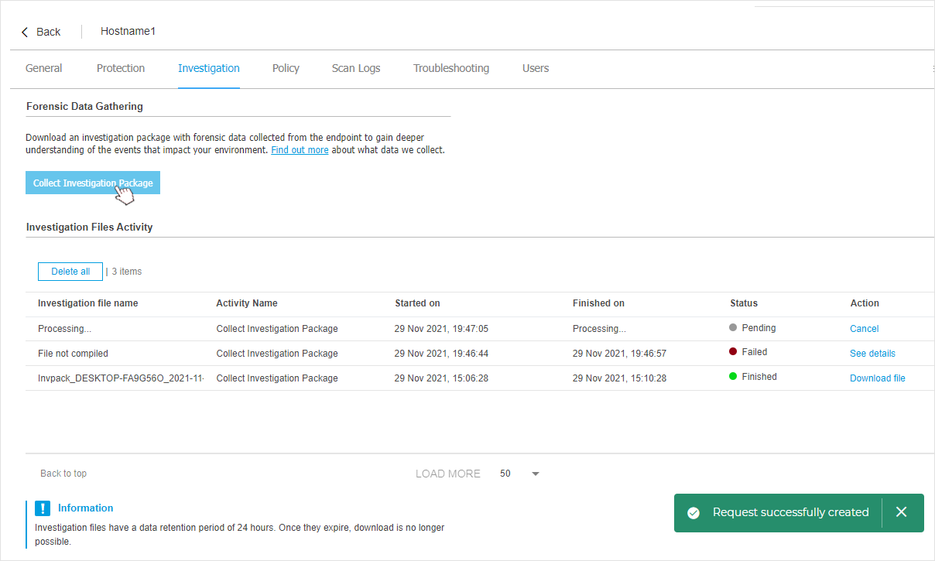This screenshot has width=935, height=561.
Task: Go to the Scan Logs tab
Action: click(356, 68)
